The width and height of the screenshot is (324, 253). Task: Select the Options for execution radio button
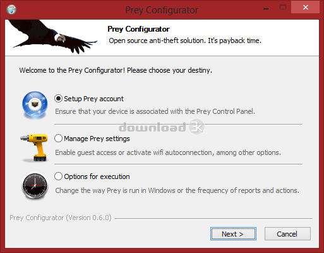[58, 176]
